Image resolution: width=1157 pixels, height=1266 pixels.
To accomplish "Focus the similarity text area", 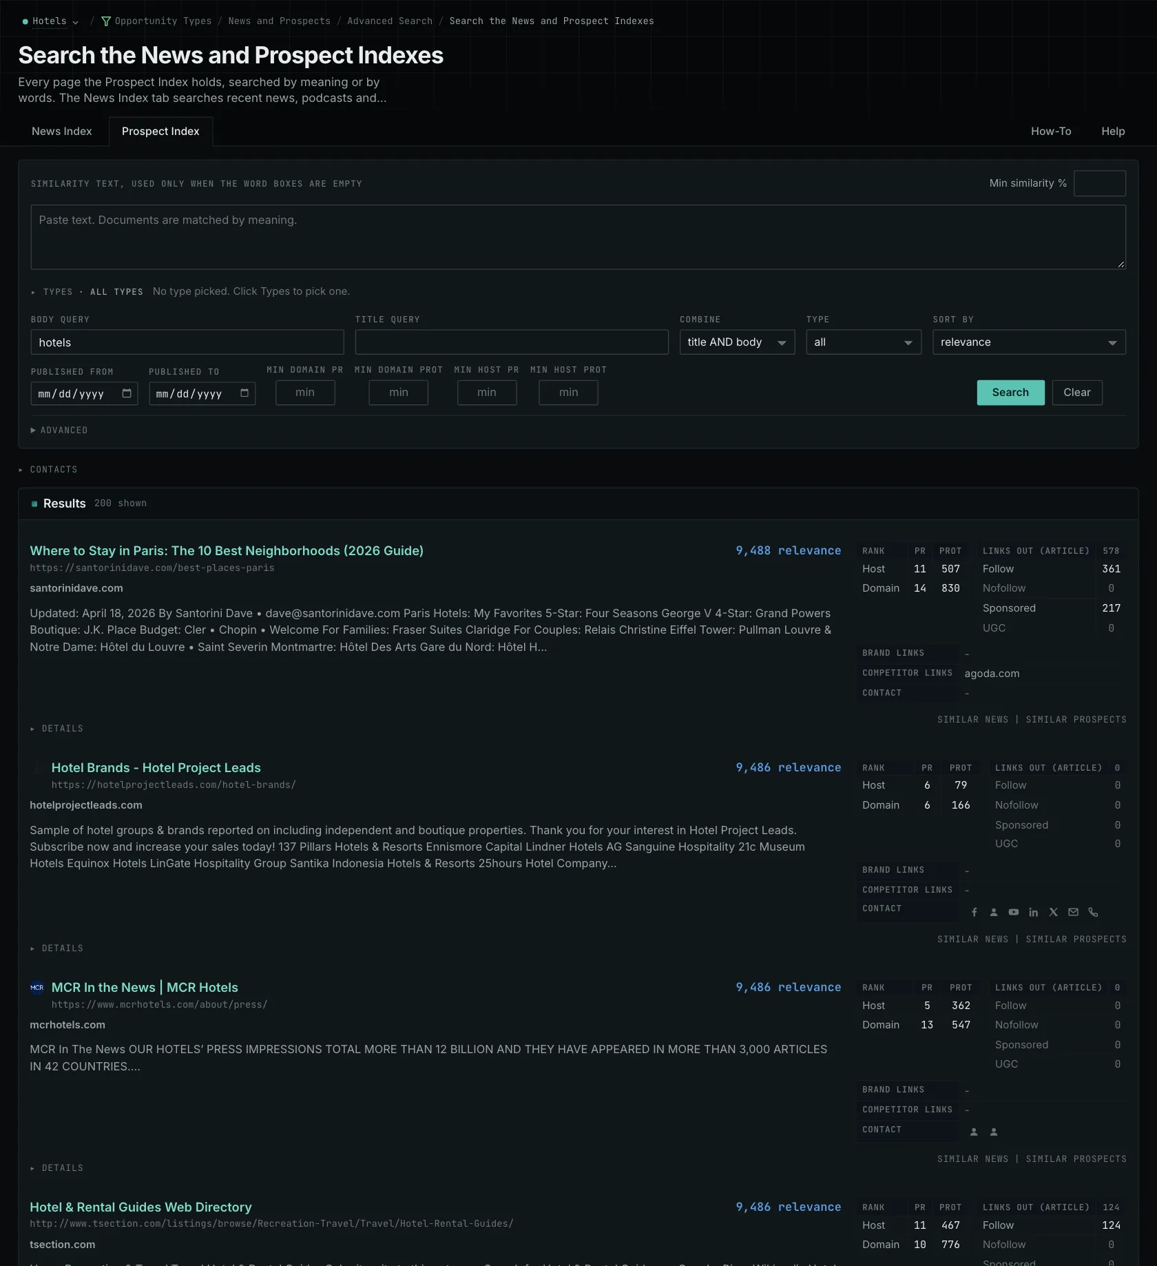I will coord(578,237).
